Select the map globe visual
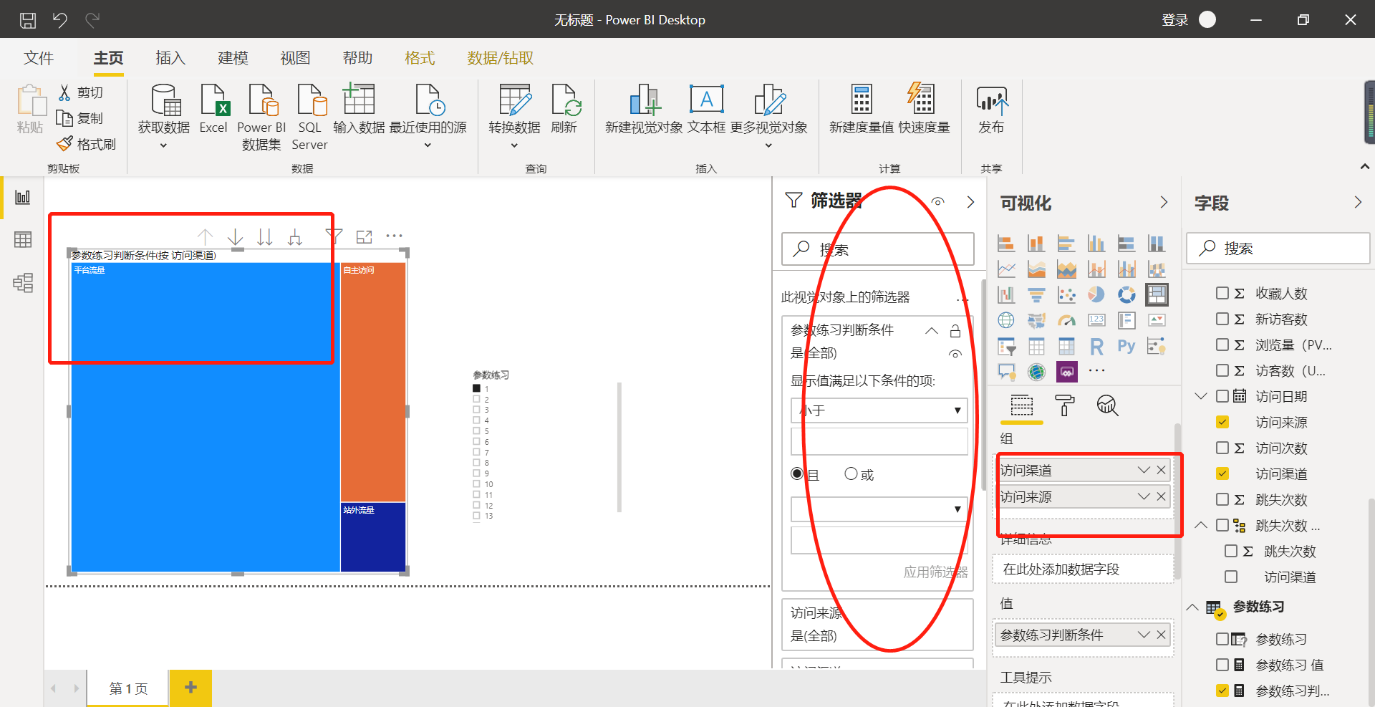The image size is (1375, 707). 1006,320
